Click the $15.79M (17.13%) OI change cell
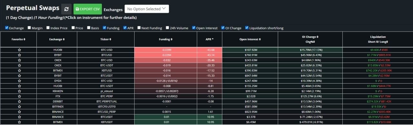The height and width of the screenshot is (125, 413). pyautogui.click(x=310, y=50)
